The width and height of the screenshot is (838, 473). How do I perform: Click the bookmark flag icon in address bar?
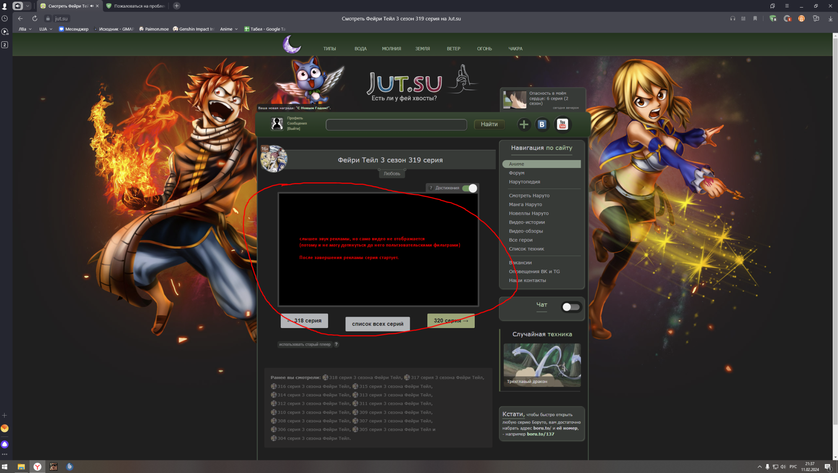[755, 18]
